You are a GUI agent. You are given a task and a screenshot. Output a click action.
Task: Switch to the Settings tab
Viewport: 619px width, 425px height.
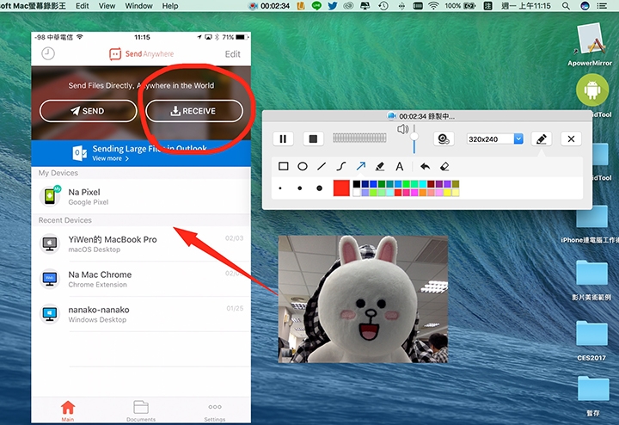click(215, 411)
